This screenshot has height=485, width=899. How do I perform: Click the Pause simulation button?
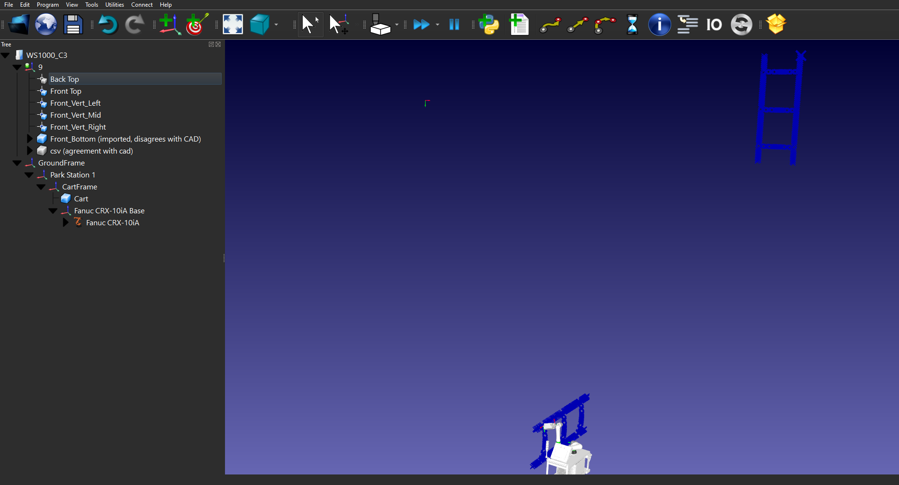[454, 24]
